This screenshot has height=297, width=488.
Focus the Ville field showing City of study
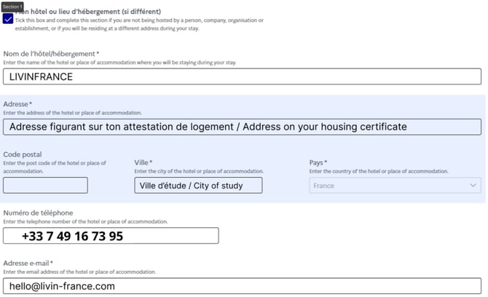[198, 185]
